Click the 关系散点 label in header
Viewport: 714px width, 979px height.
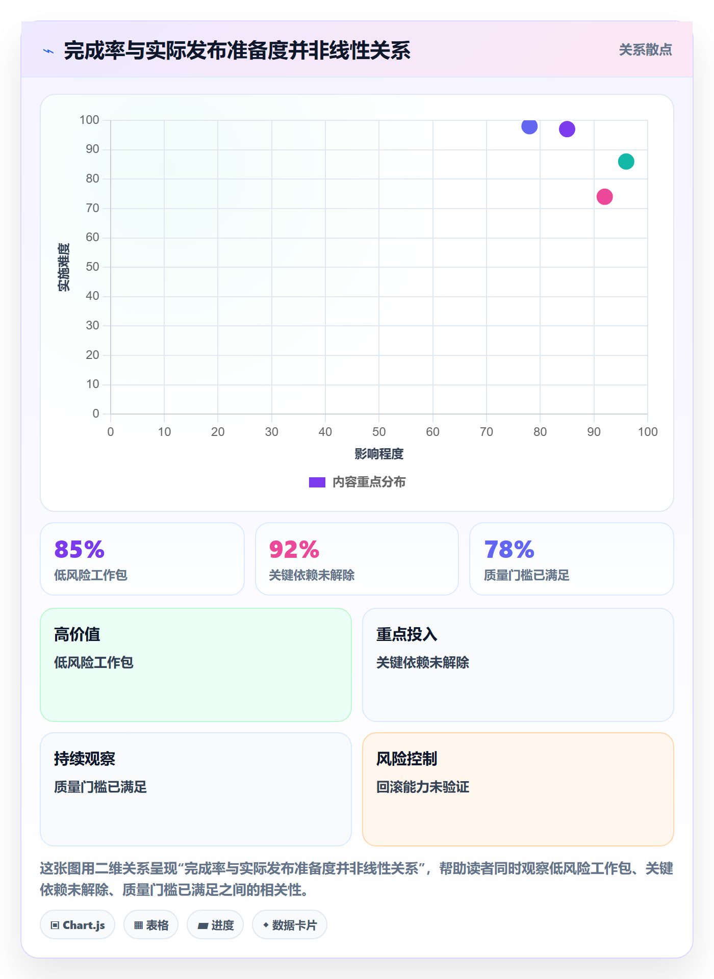click(645, 50)
